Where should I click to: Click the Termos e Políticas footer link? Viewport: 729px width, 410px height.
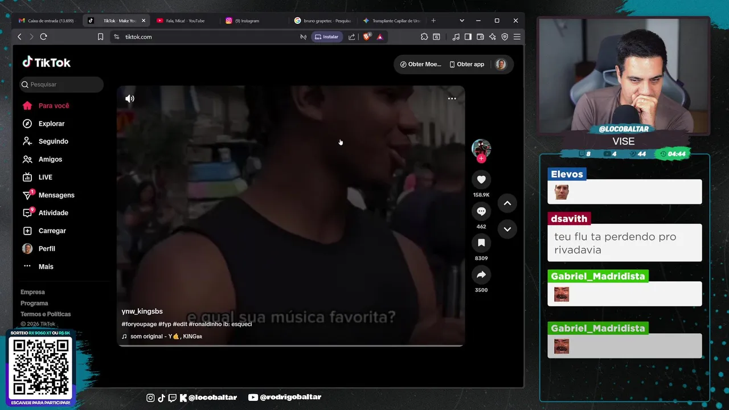click(46, 314)
